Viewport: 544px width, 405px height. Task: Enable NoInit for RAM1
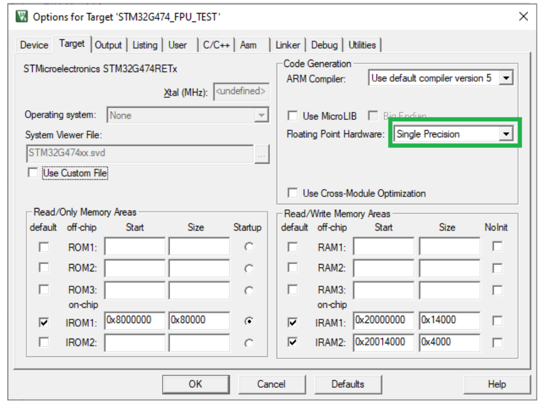tap(497, 247)
